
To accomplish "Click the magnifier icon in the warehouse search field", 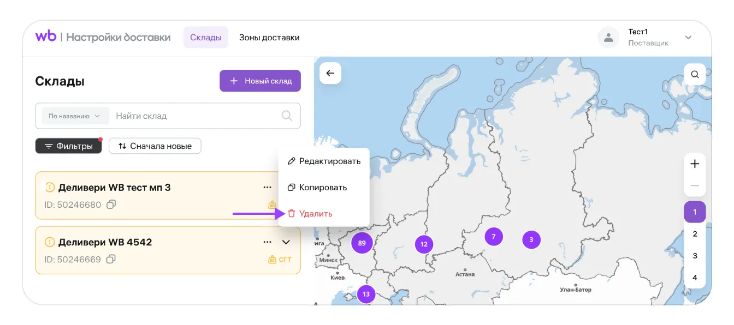I will point(287,116).
